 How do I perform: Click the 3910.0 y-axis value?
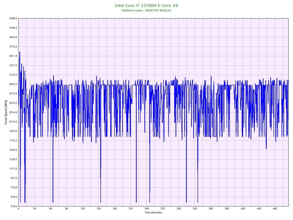[x=13, y=37]
